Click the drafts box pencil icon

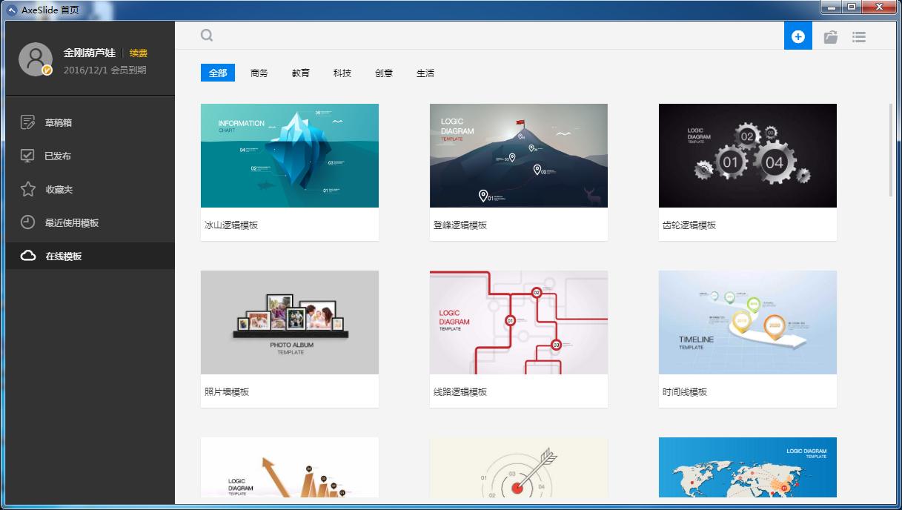pyautogui.click(x=28, y=122)
